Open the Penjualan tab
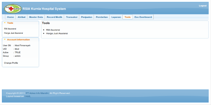211x105 pixels. coord(87,17)
